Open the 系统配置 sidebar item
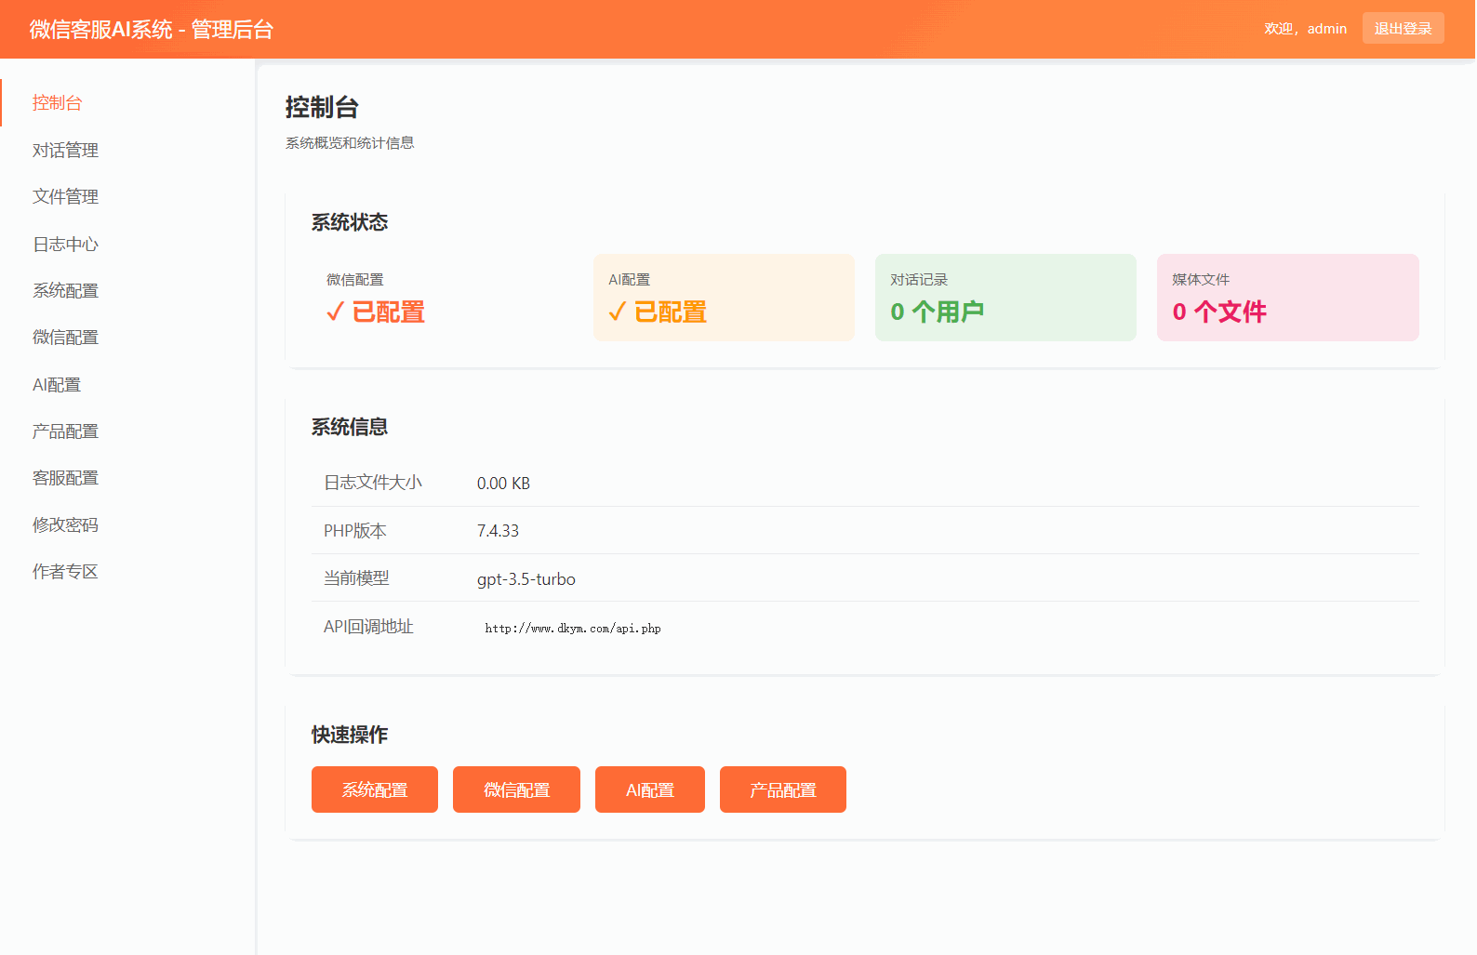Viewport: 1477px width, 955px height. point(65,290)
